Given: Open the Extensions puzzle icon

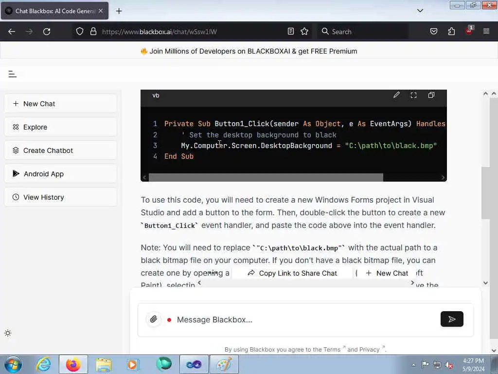Looking at the screenshot, I should (x=452, y=31).
